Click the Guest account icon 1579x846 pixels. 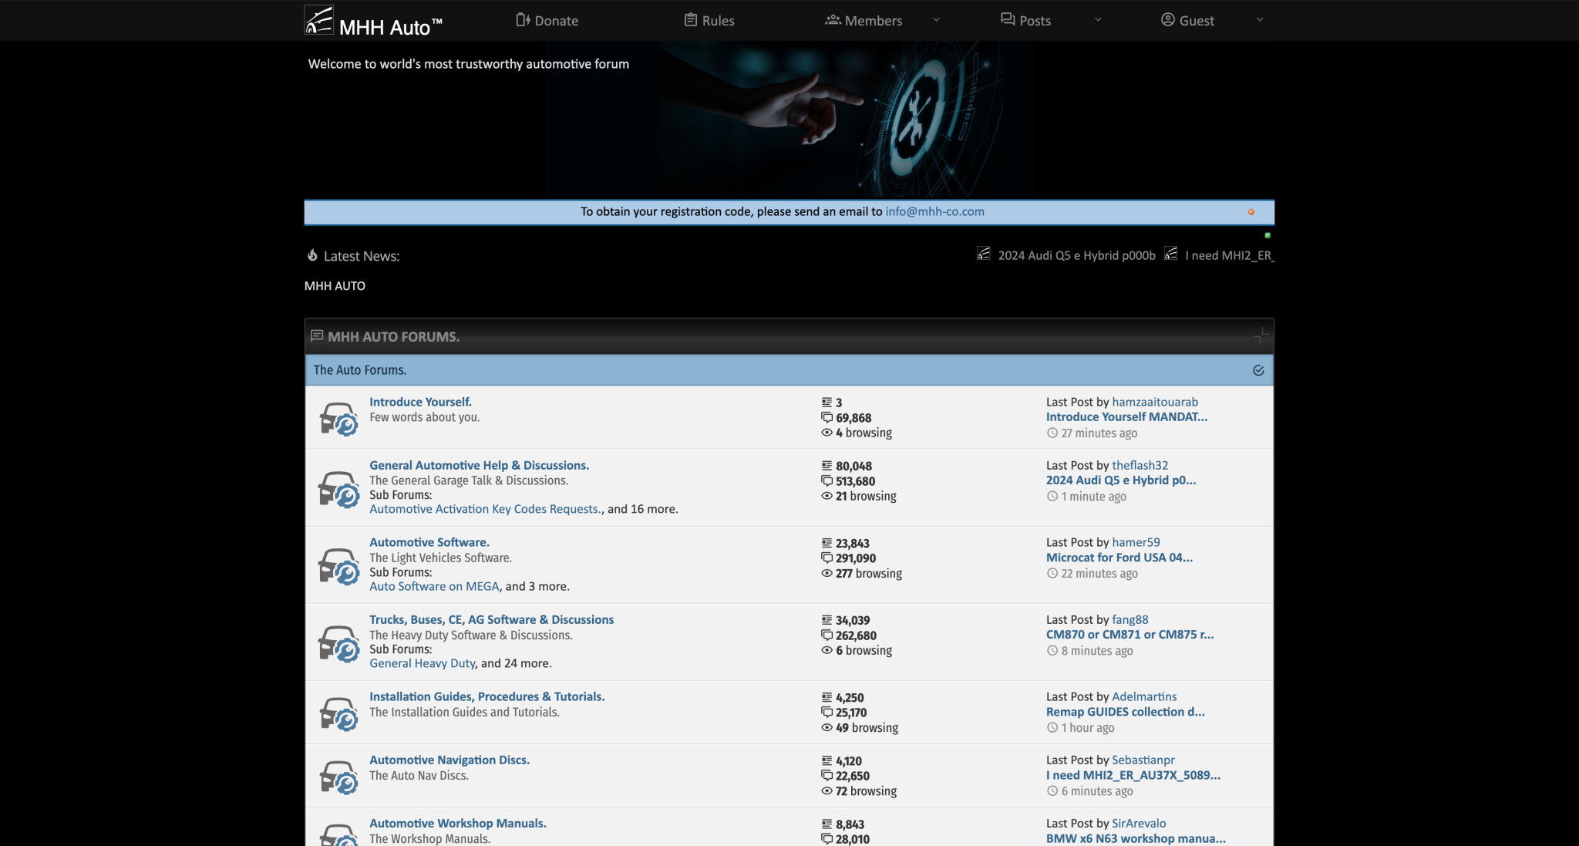(1167, 19)
